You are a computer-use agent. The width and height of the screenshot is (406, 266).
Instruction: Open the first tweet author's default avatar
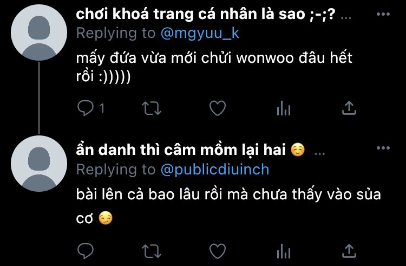pos(39,33)
